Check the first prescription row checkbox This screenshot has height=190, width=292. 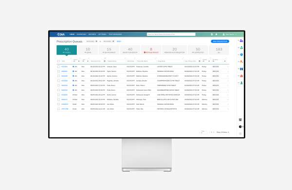tap(58, 66)
